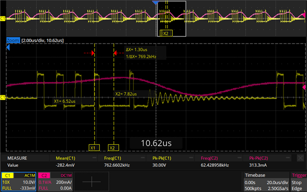Click the 30.00V peak-to-peak value

pyautogui.click(x=159, y=165)
